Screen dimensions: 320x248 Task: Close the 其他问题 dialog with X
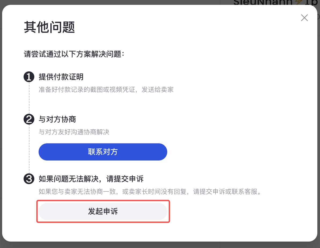(x=304, y=18)
